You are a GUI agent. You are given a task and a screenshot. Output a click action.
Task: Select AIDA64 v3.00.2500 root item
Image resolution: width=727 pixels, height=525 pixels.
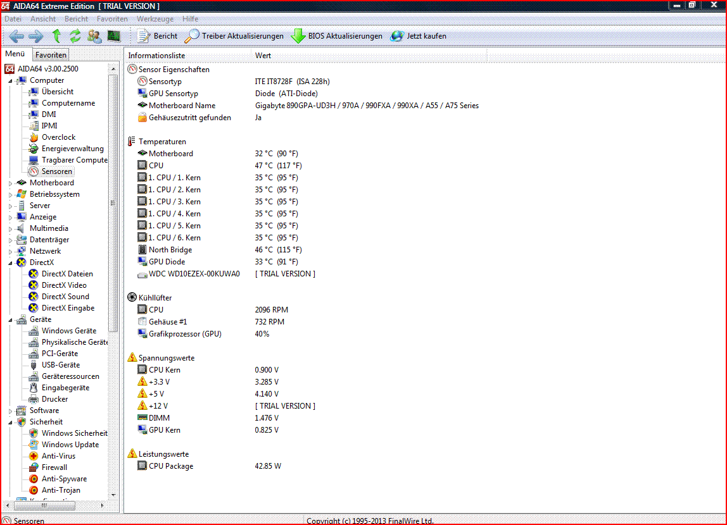pos(47,69)
